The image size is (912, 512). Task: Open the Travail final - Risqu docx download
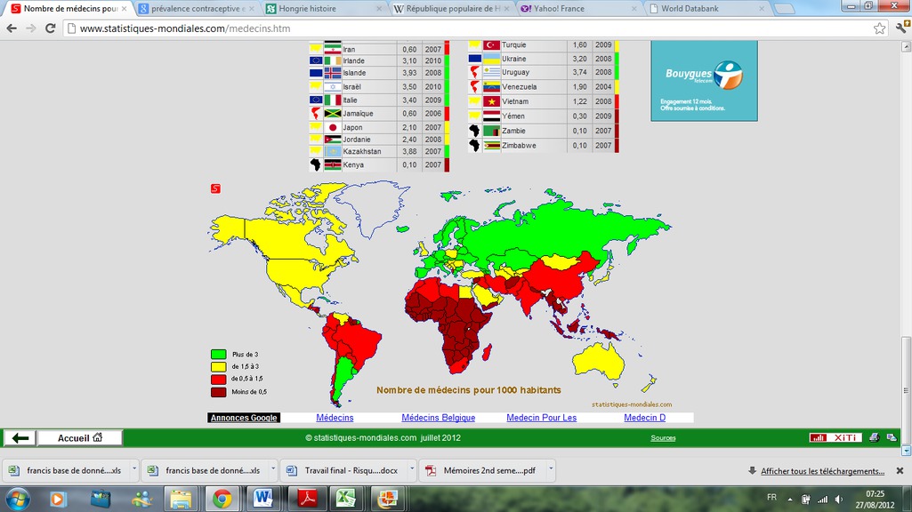[343, 470]
